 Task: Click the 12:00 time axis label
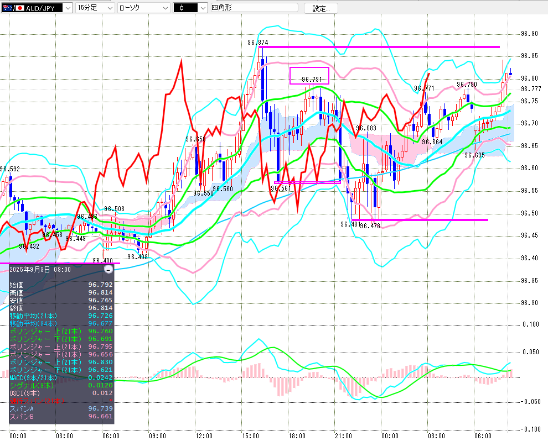click(204, 436)
